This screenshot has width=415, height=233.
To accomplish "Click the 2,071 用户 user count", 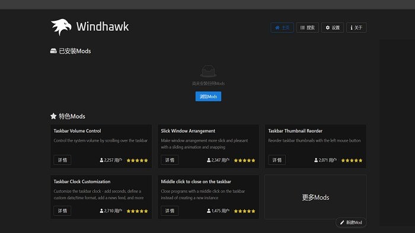I will pos(325,160).
